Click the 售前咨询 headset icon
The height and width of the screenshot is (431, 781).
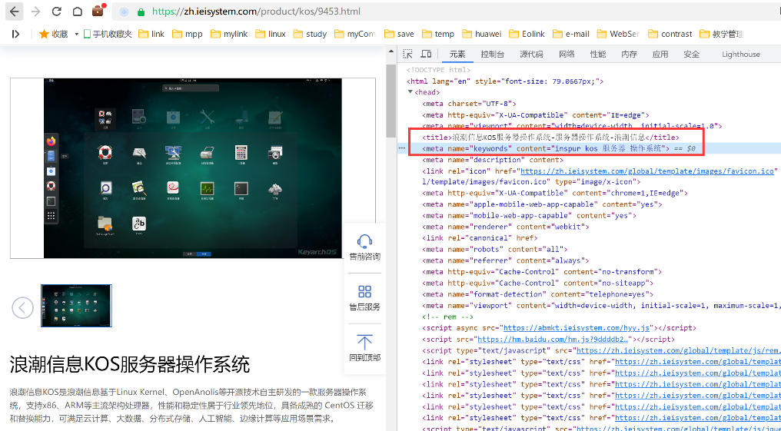tap(364, 241)
